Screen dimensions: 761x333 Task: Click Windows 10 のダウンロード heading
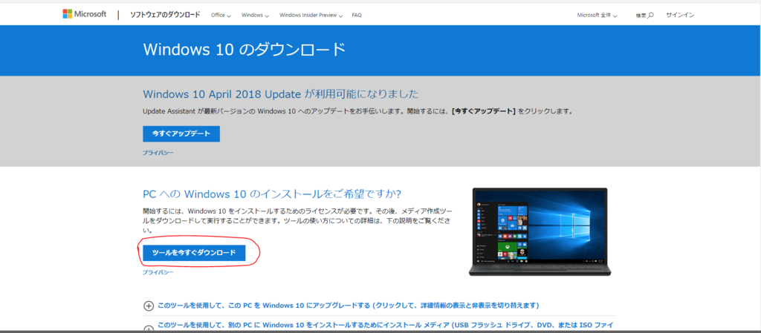(x=244, y=50)
